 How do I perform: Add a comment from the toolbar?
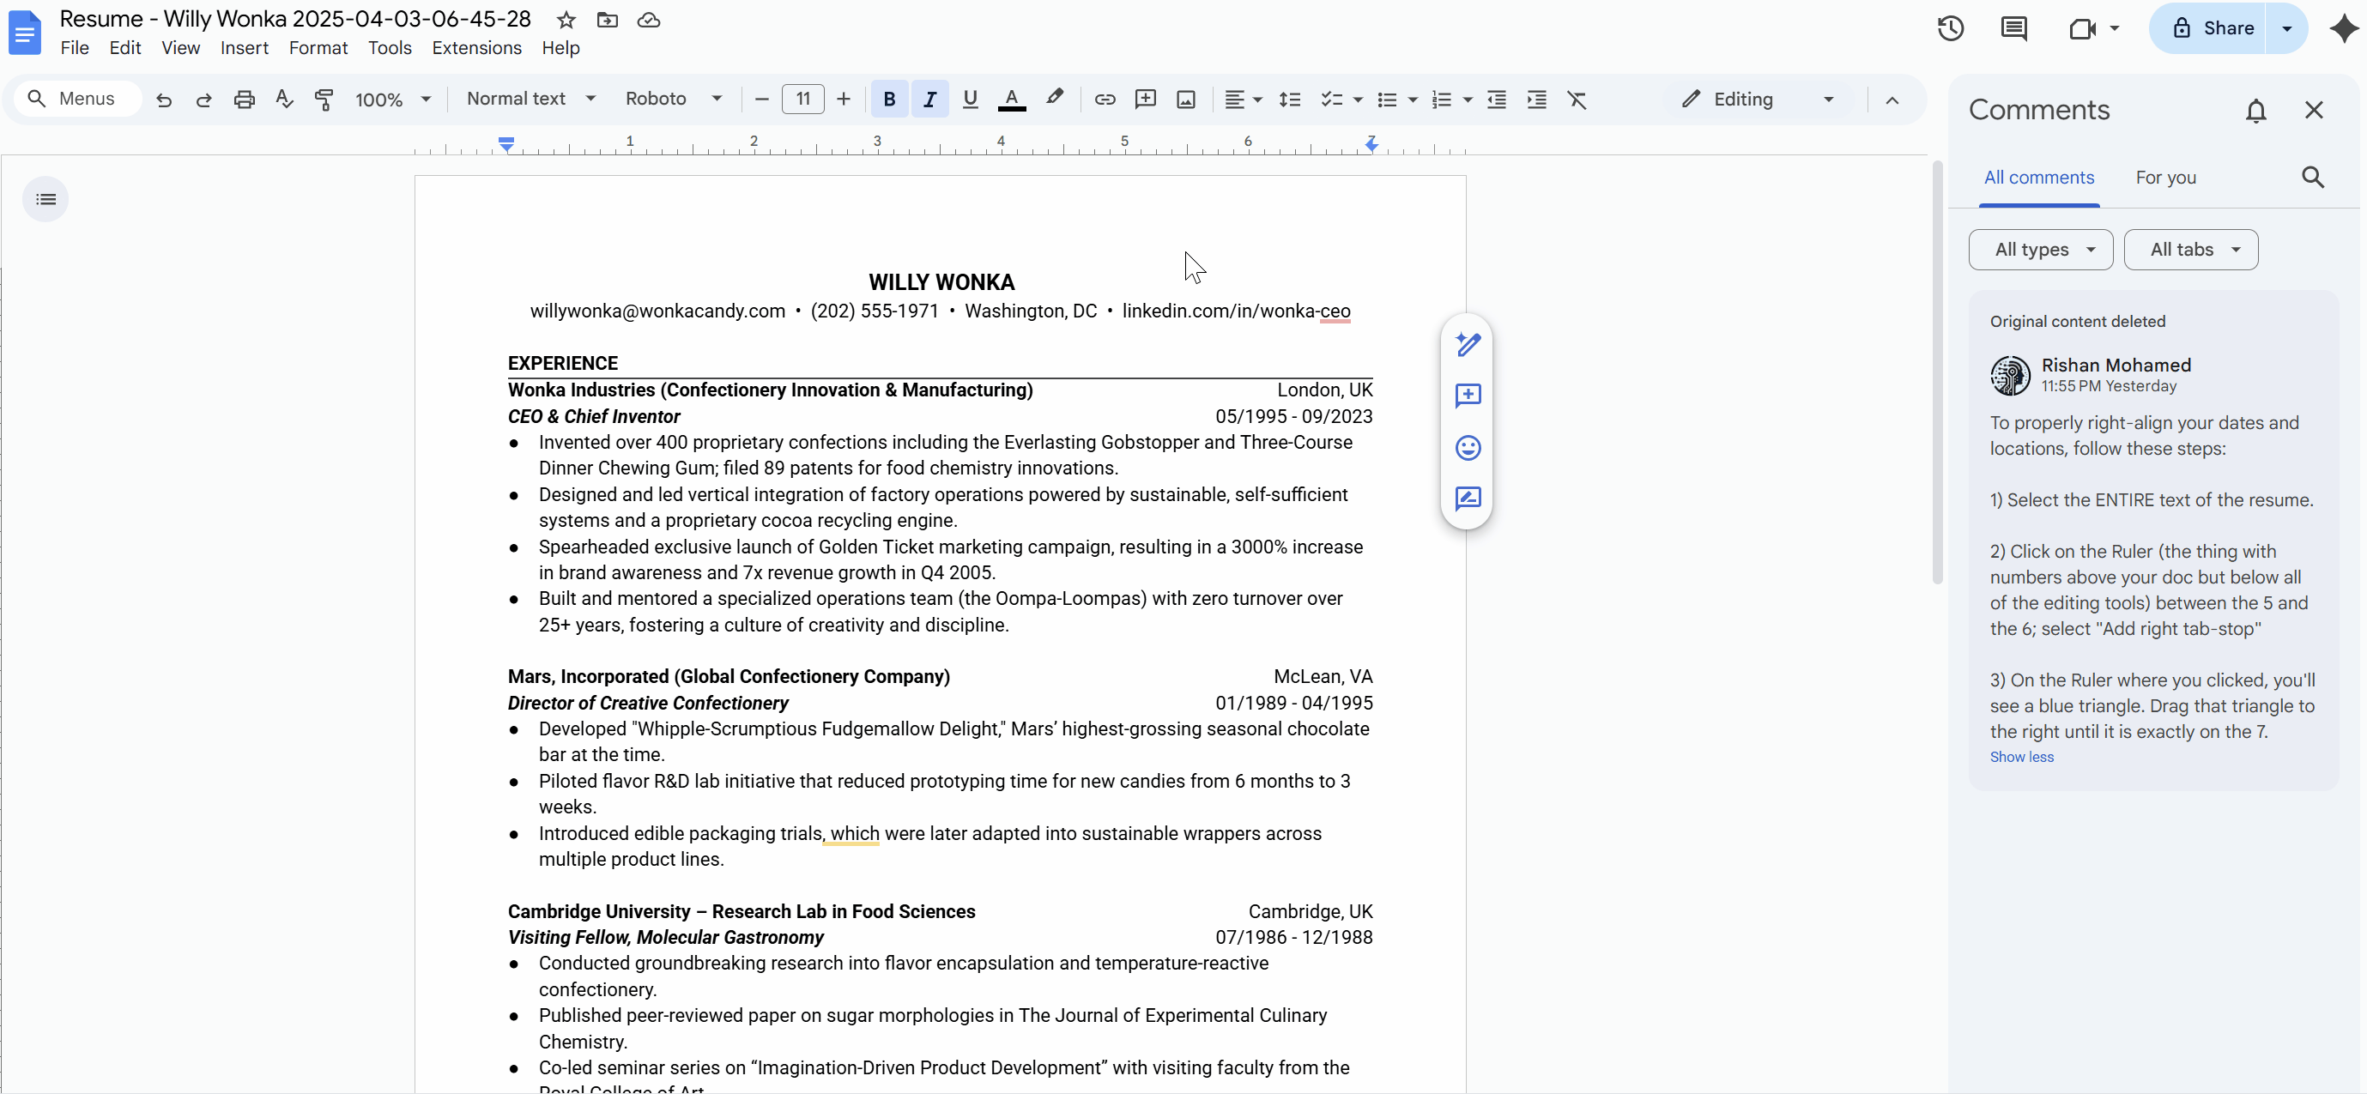point(1145,100)
